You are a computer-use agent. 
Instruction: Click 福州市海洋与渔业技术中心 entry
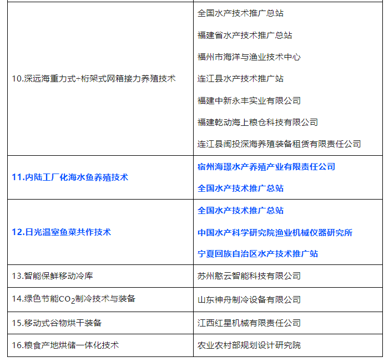(x=249, y=57)
